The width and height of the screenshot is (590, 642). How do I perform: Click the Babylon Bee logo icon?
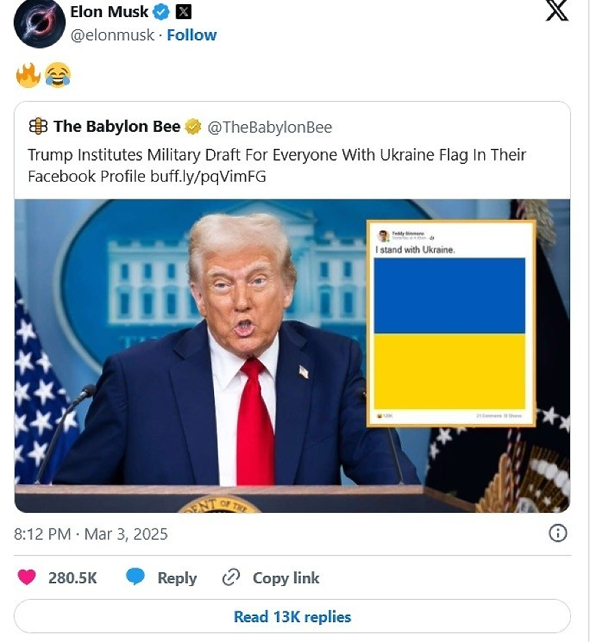coord(38,126)
